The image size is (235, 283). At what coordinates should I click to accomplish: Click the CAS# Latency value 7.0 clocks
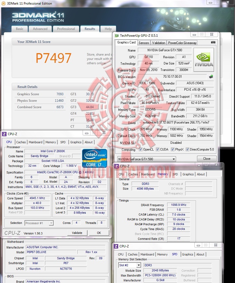point(179,214)
